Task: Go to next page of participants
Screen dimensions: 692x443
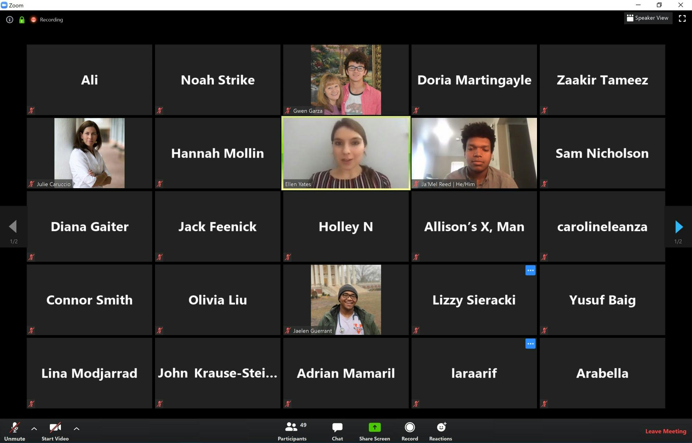Action: (679, 227)
